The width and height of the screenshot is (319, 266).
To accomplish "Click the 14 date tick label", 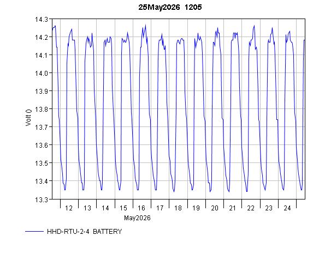I will coord(105,208).
